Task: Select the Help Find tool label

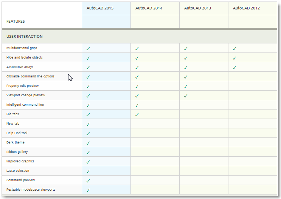Action: [17, 133]
